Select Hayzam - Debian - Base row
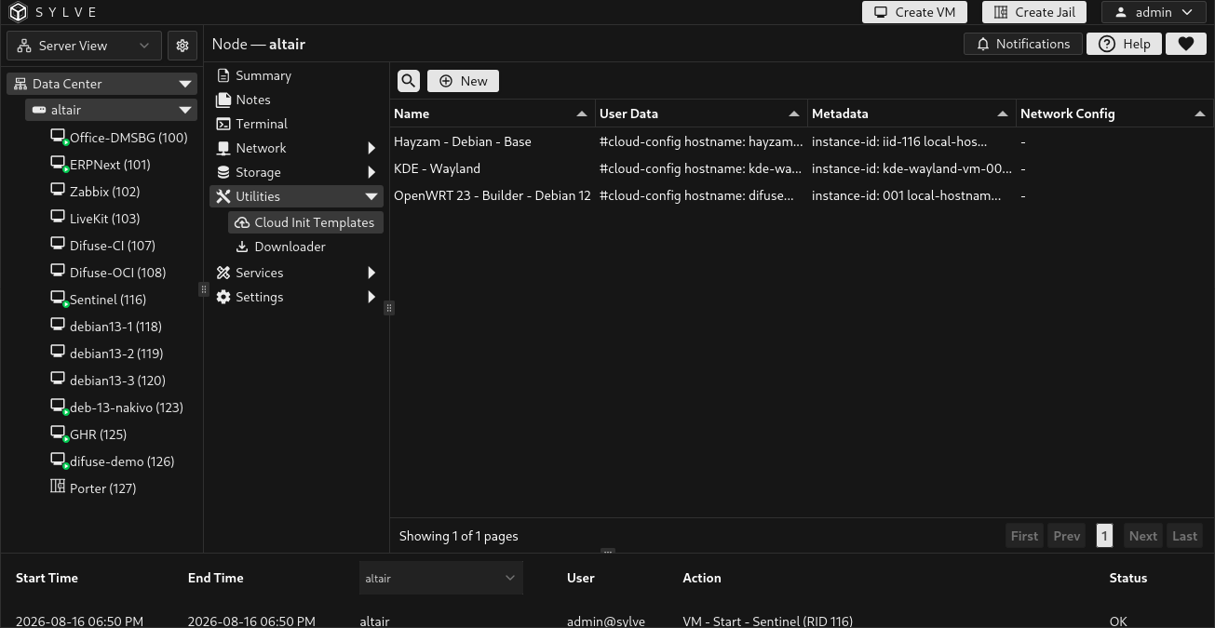This screenshot has width=1215, height=628. [x=801, y=141]
